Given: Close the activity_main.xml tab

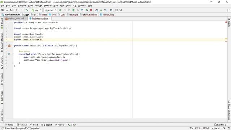Looking at the screenshot, I should [26, 18].
